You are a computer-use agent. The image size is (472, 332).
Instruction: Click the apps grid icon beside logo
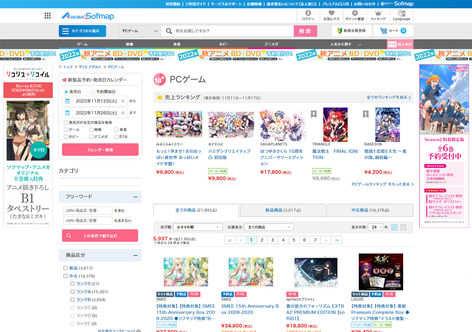tap(48, 15)
